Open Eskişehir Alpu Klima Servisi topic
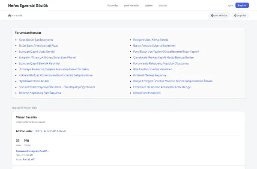 coord(150,40)
